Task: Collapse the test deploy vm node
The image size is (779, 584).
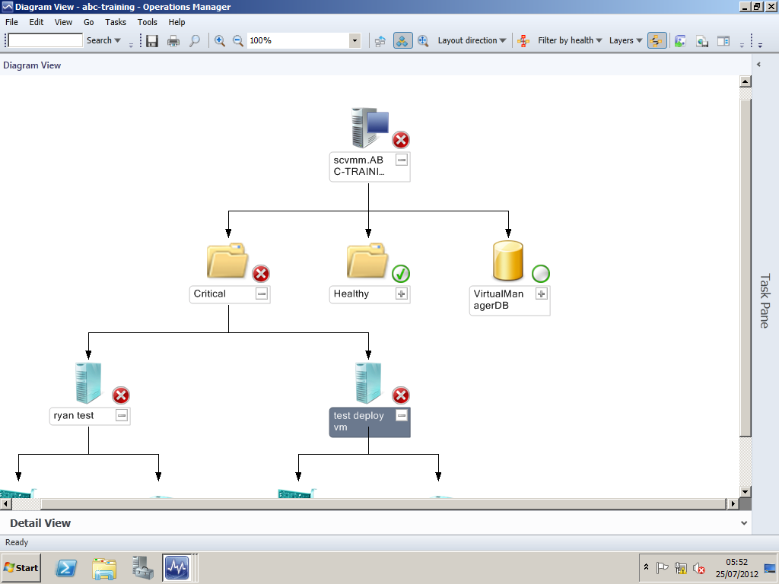Action: point(402,415)
